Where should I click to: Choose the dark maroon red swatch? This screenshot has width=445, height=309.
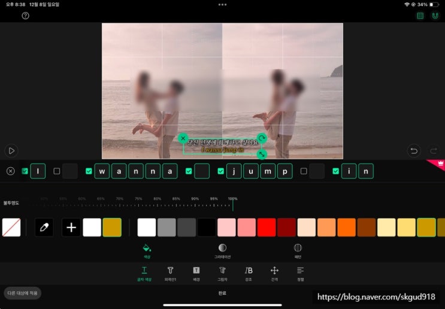(x=287, y=228)
